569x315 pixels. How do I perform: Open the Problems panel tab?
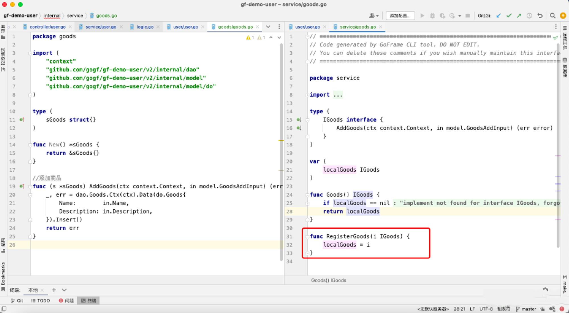click(x=67, y=301)
